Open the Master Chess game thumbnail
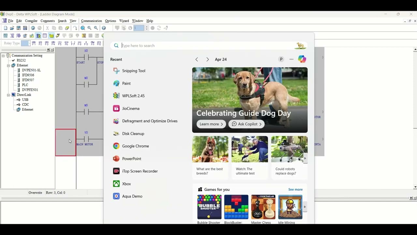 tap(263, 207)
